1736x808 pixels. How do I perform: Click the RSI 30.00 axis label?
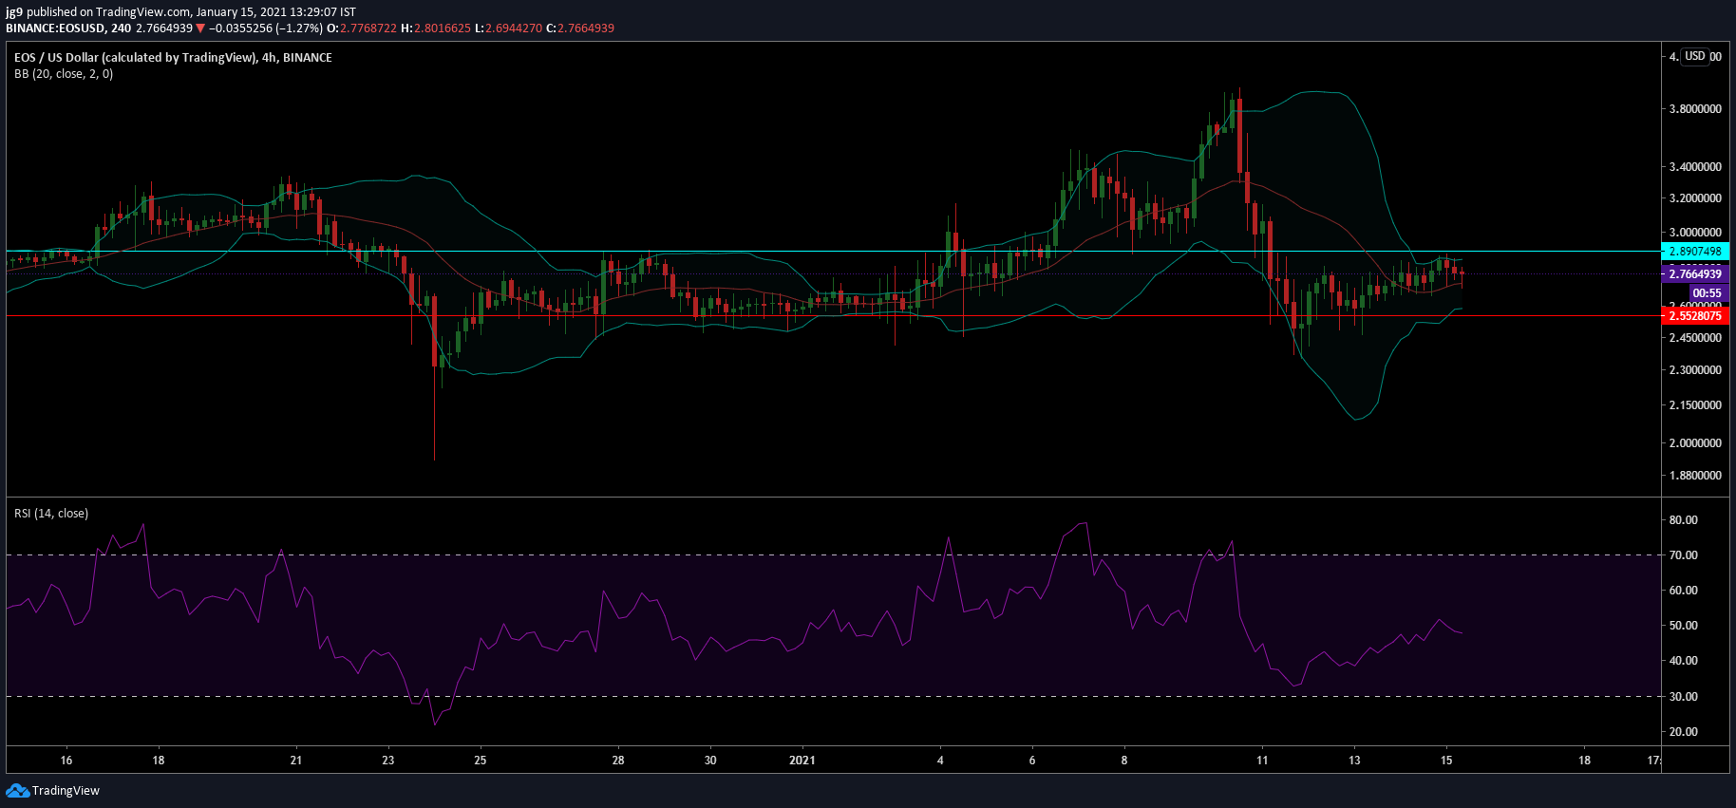[x=1683, y=697]
